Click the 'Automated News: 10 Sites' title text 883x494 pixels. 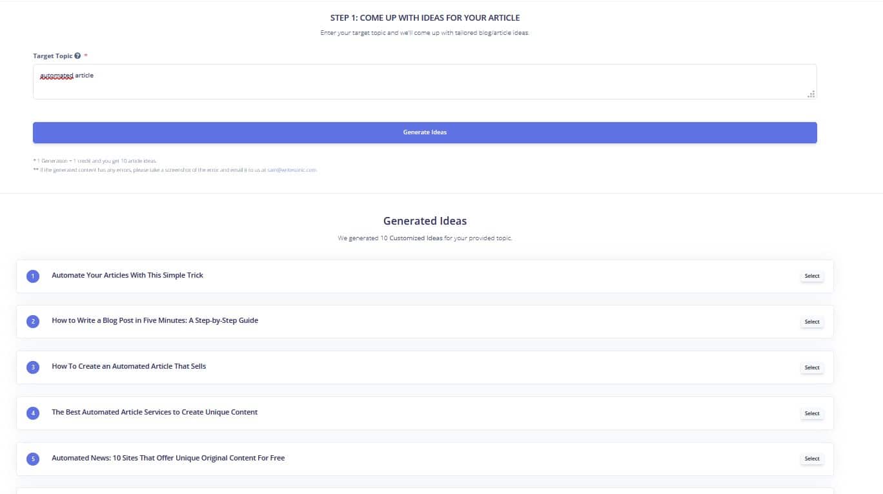pyautogui.click(x=168, y=458)
